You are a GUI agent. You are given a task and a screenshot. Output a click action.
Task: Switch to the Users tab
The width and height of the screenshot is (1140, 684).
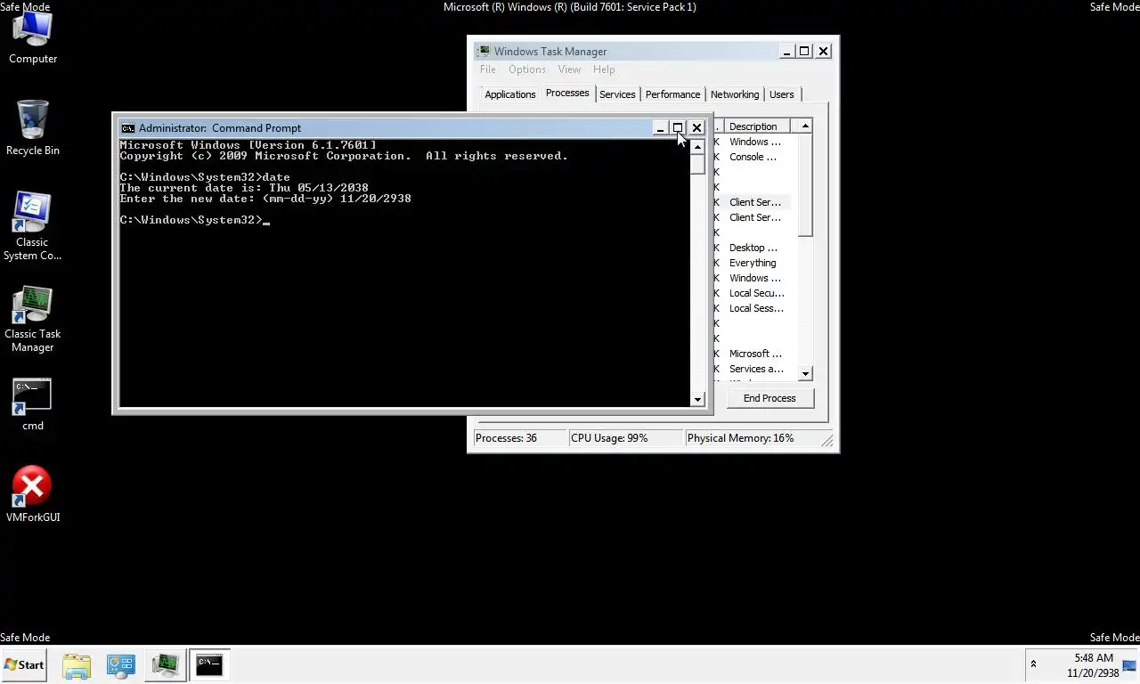[782, 94]
